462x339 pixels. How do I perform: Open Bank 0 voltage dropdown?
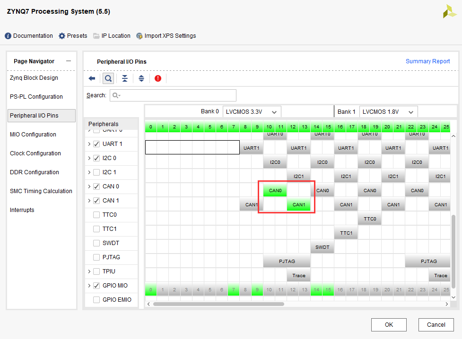(252, 112)
